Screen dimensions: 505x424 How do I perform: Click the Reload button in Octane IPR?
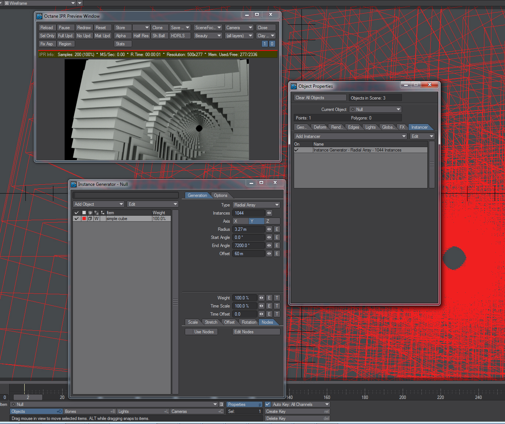pos(47,28)
